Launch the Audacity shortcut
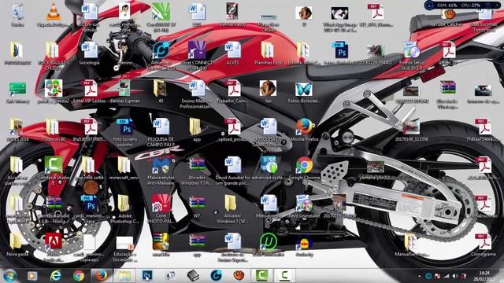 point(304,243)
